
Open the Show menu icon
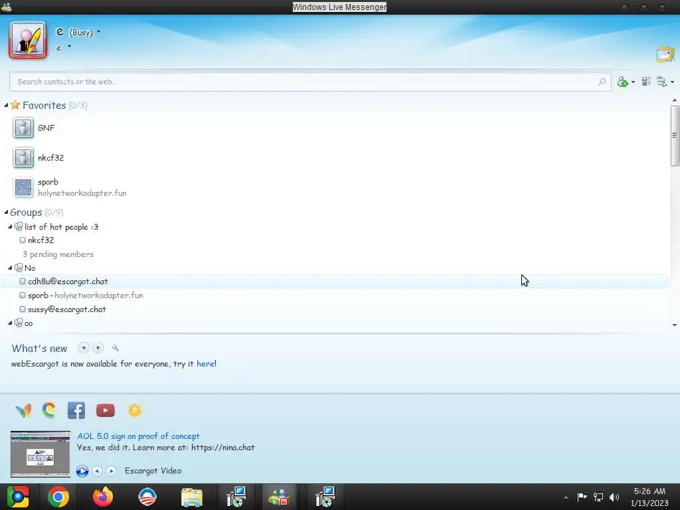[662, 82]
